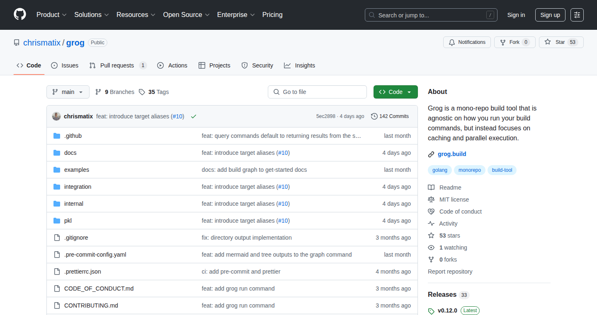Switch to the Code tab
This screenshot has width=597, height=315.
tap(29, 65)
